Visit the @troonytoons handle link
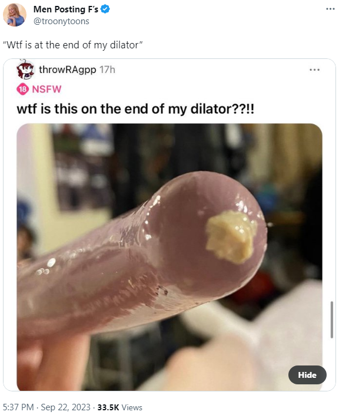This screenshot has width=339, height=415. 61,21
